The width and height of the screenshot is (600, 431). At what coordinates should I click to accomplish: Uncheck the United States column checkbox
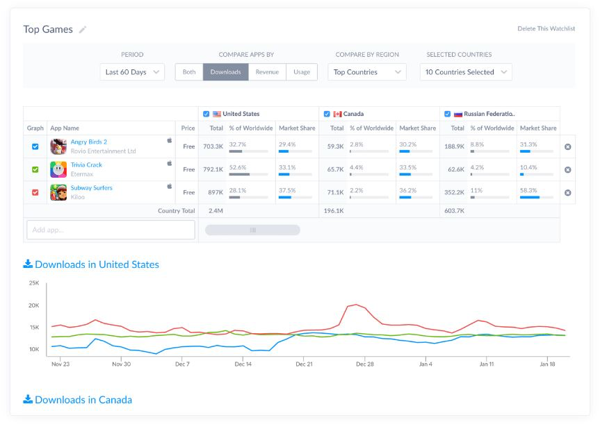[x=206, y=114]
